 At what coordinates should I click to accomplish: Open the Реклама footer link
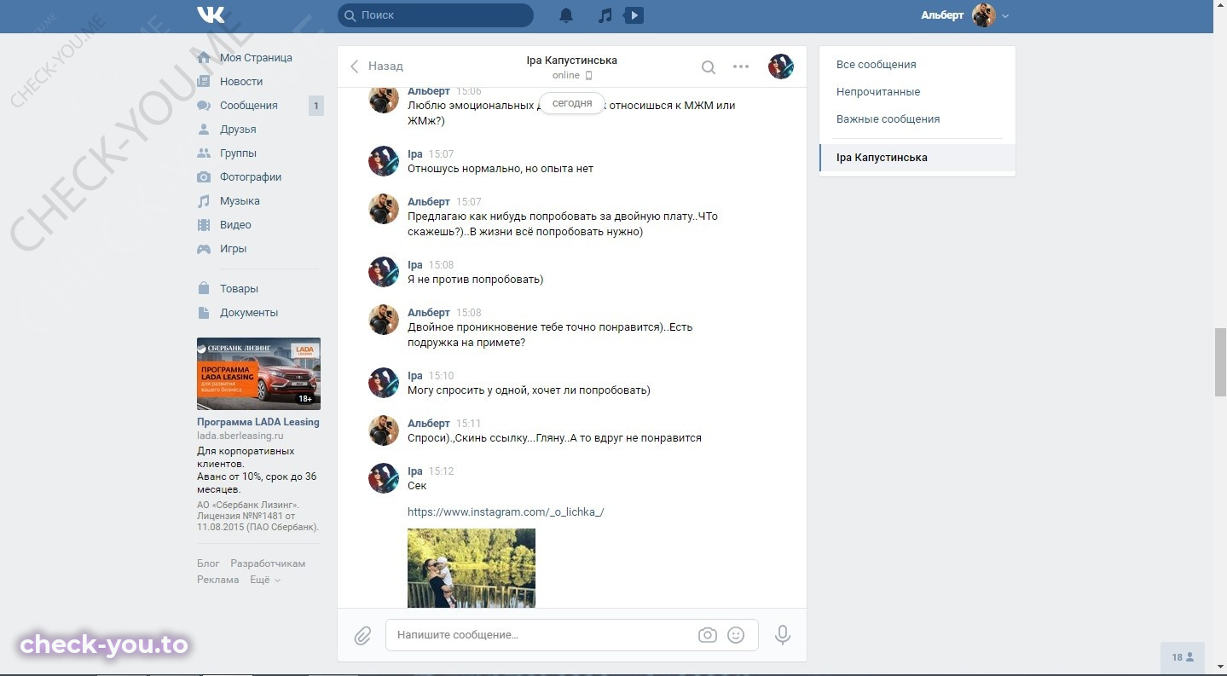point(218,580)
